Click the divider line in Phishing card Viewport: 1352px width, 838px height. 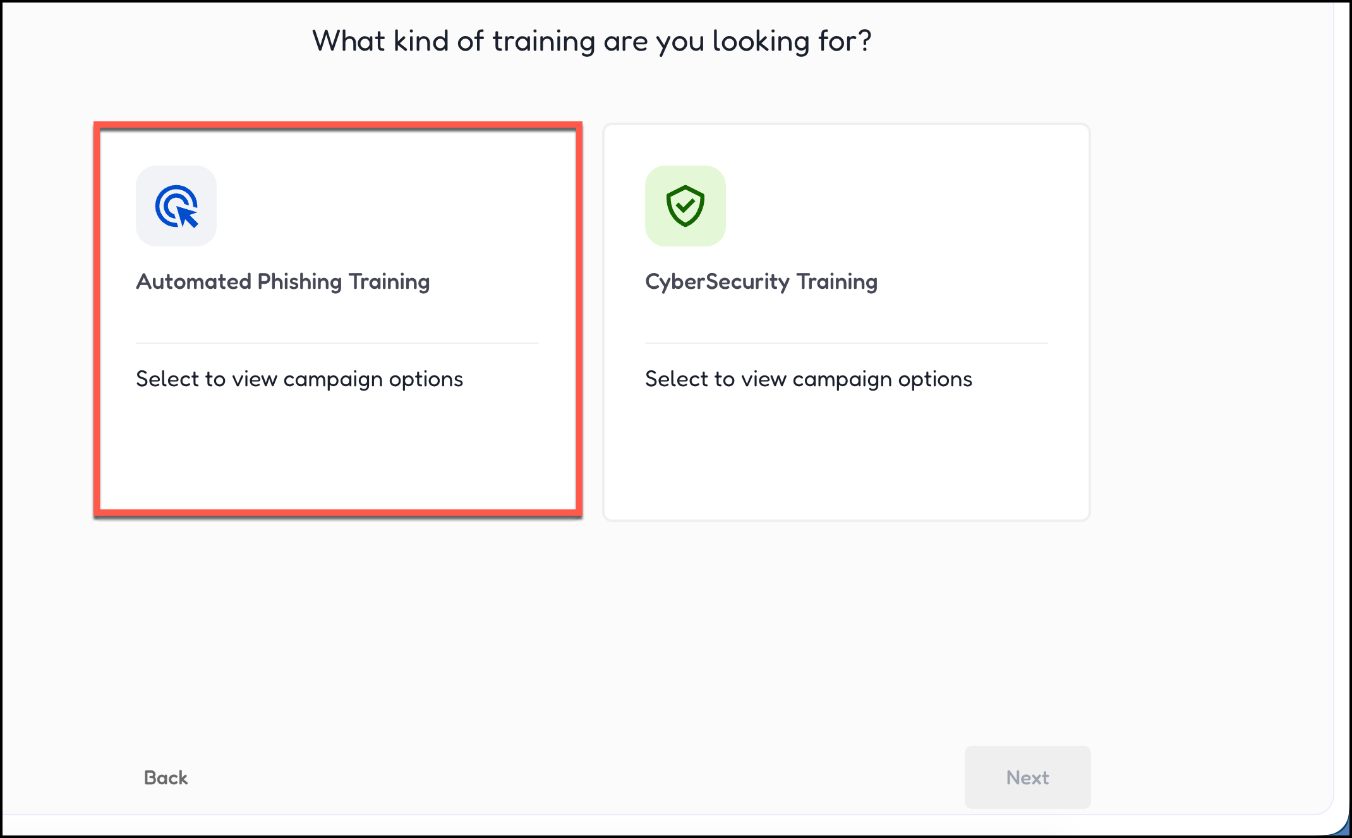coord(337,343)
